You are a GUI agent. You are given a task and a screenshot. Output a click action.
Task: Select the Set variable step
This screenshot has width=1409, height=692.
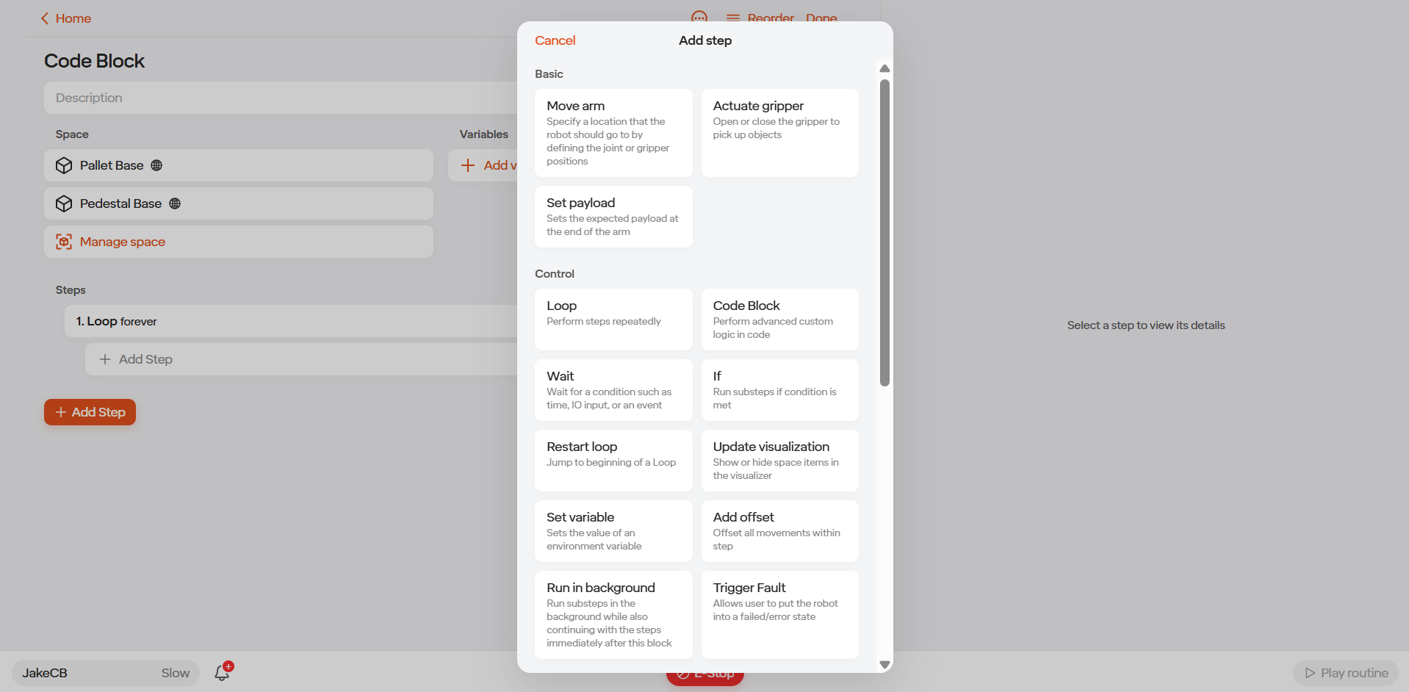(x=613, y=531)
